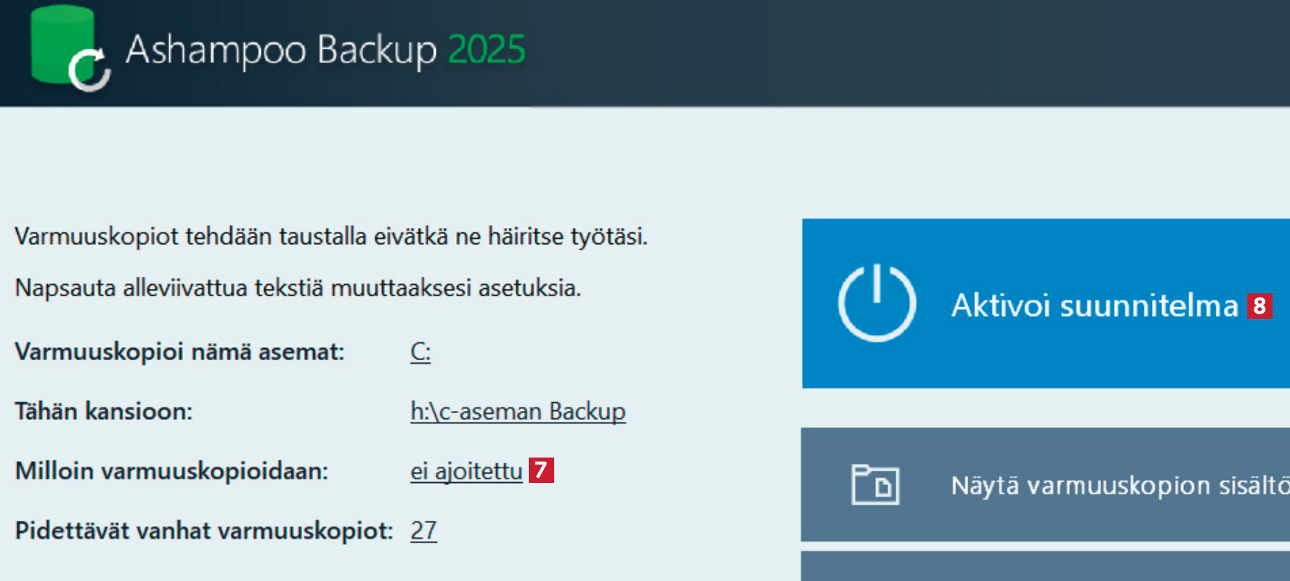1290x581 pixels.
Task: Click the Ashampoo Backup product name text
Action: 281,50
